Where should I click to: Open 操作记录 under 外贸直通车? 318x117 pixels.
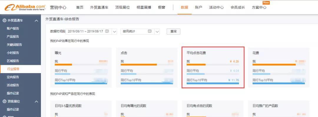point(13,93)
